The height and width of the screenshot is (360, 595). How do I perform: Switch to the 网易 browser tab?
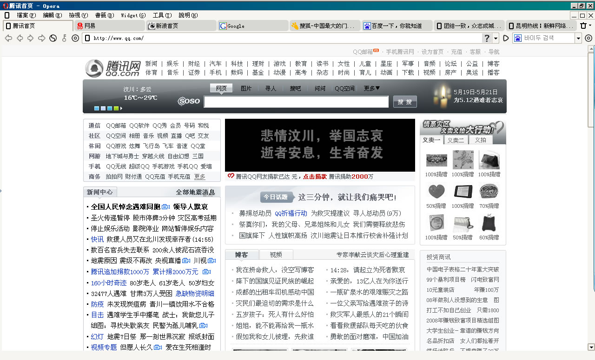(109, 26)
